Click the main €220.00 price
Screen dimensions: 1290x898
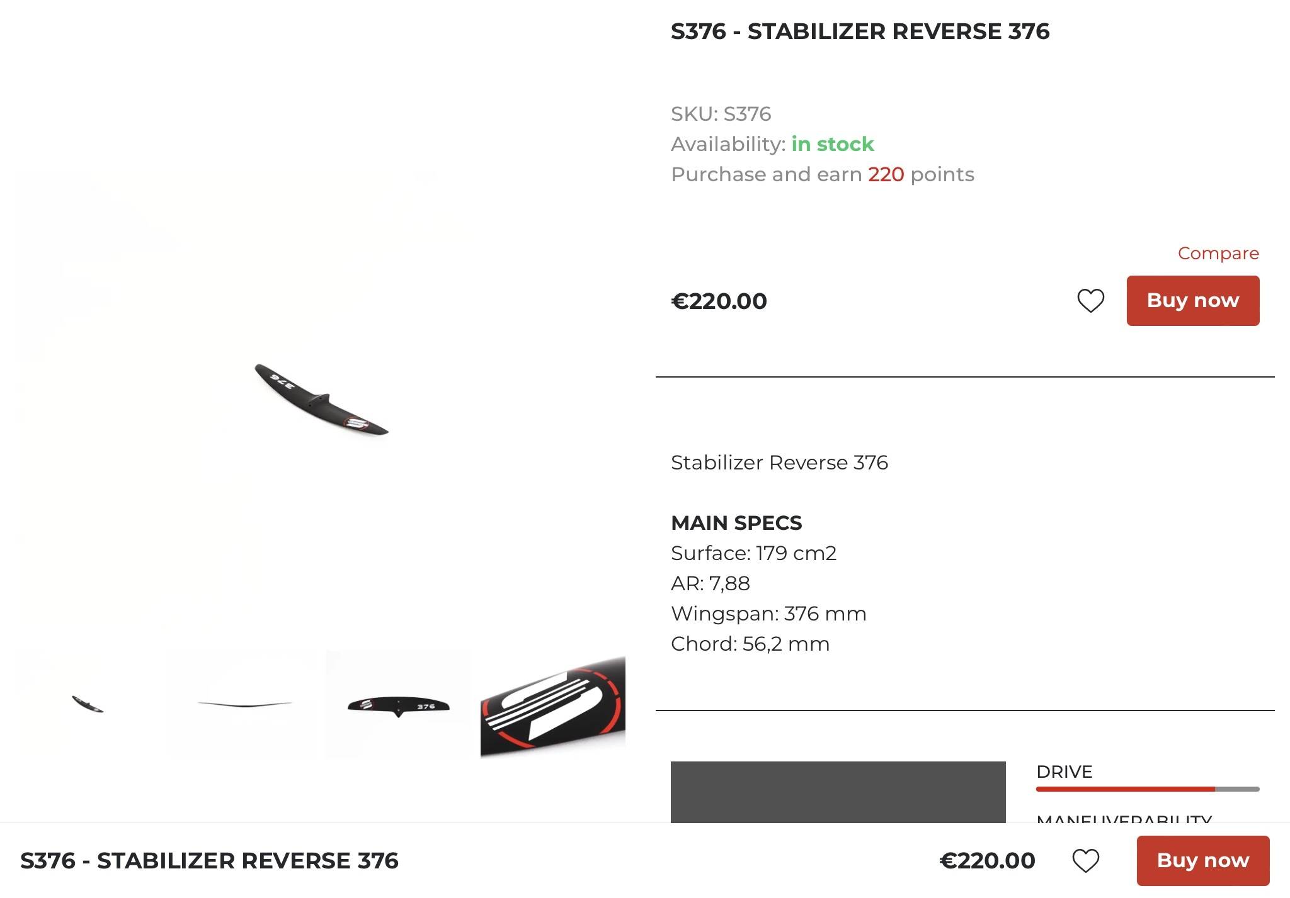pyautogui.click(x=719, y=301)
